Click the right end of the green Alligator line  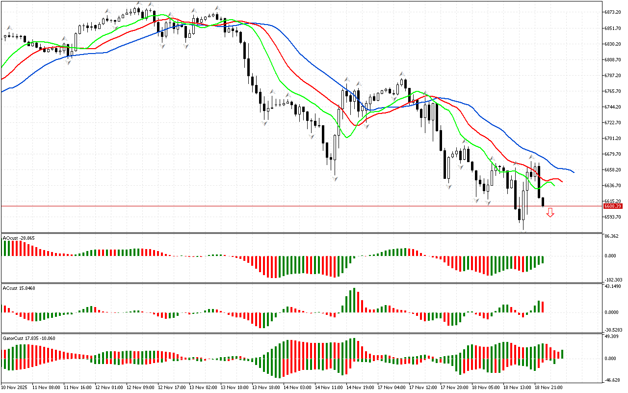tap(553, 186)
